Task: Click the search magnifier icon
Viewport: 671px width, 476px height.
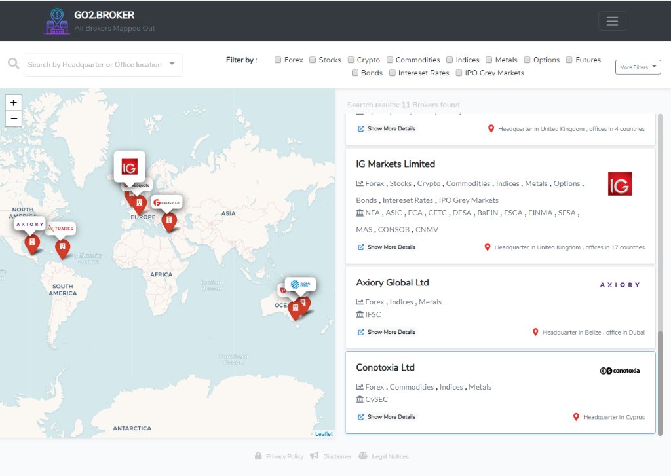Action: (x=13, y=64)
